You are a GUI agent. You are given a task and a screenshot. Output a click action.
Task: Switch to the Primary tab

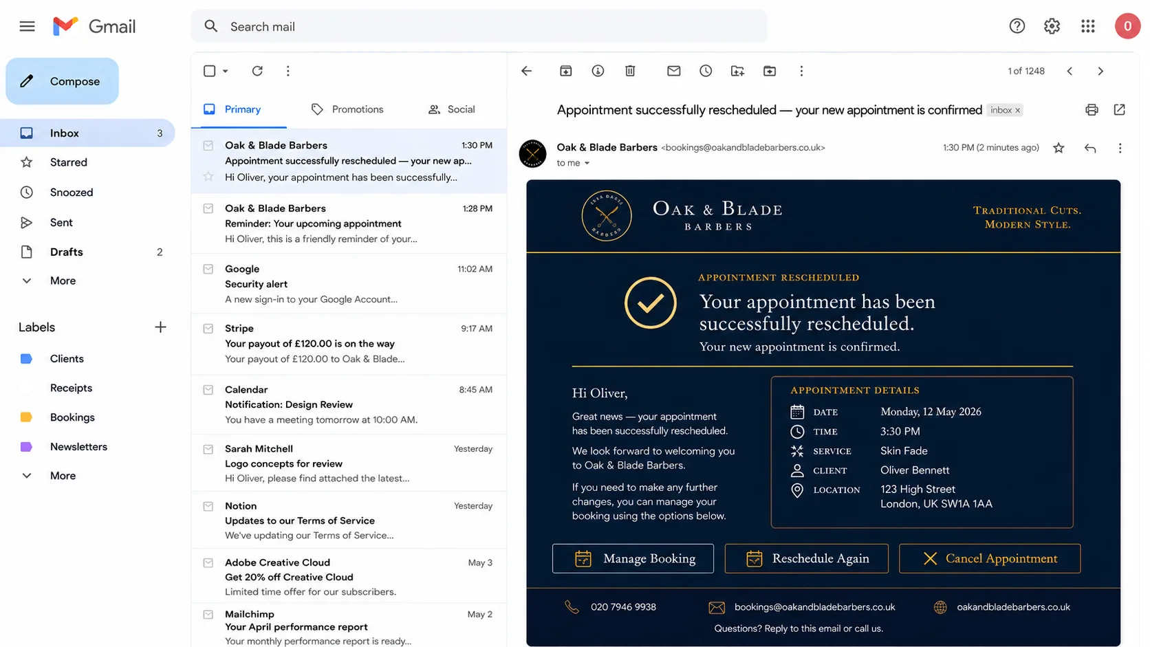click(239, 109)
